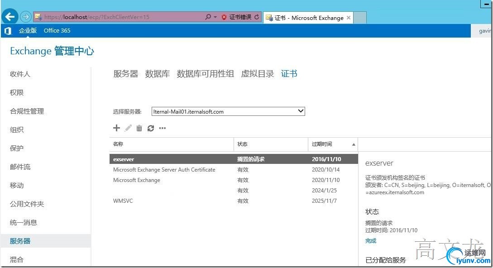Open 邮件流 in the sidebar
Viewport: 493px width, 268px height.
pos(20,167)
